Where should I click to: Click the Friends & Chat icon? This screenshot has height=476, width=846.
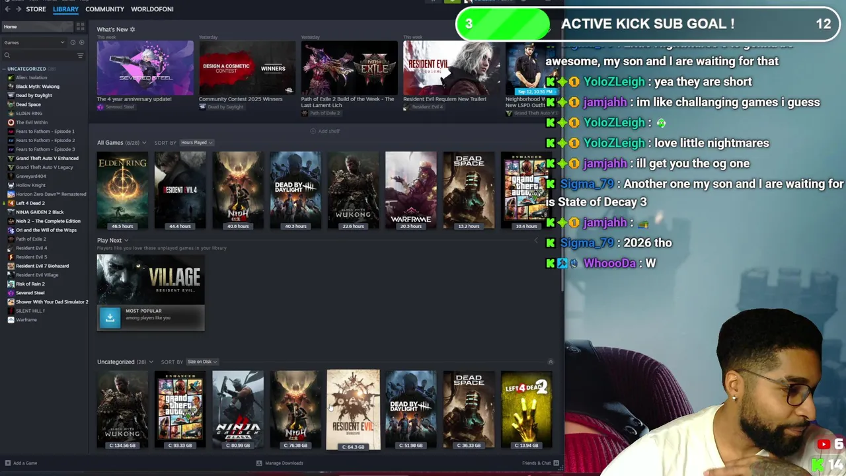[x=557, y=463]
